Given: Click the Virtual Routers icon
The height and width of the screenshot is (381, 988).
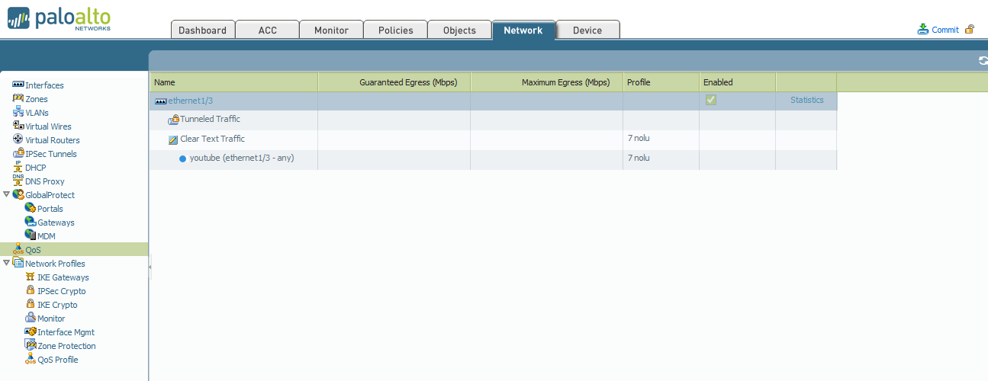Looking at the screenshot, I should 18,140.
